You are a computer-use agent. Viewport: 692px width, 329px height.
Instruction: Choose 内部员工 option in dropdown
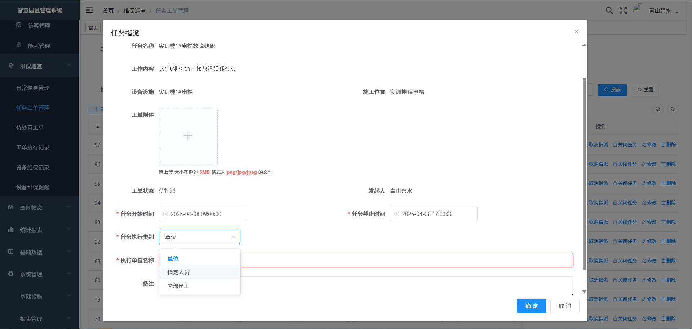[x=178, y=286]
